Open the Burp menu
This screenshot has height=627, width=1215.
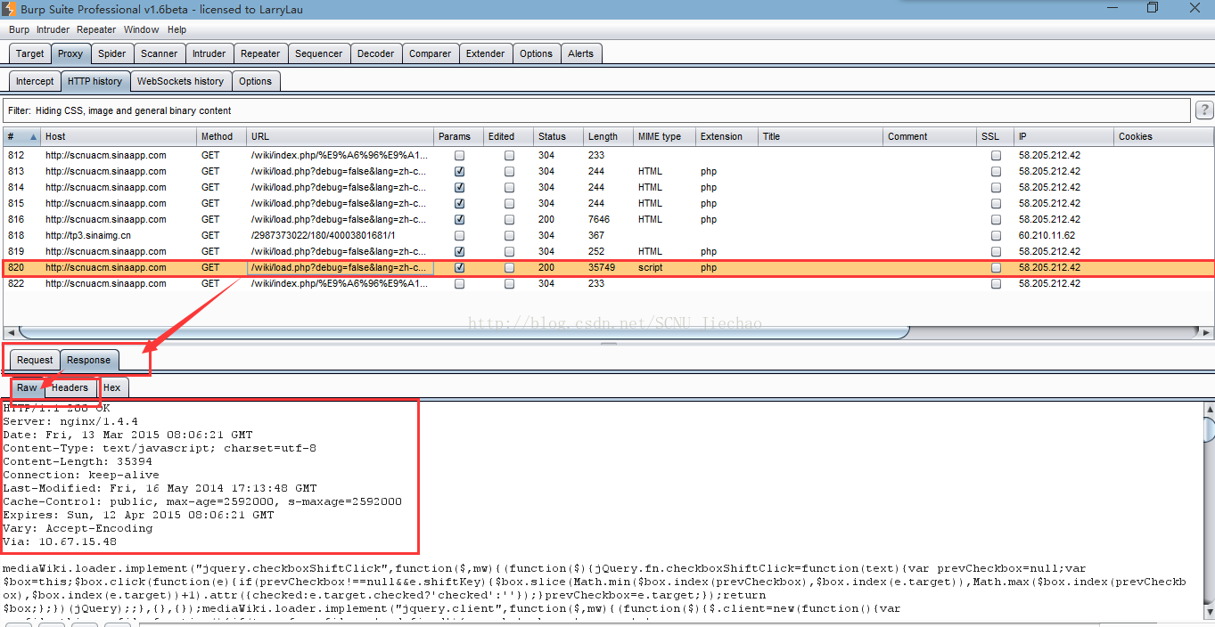19,29
